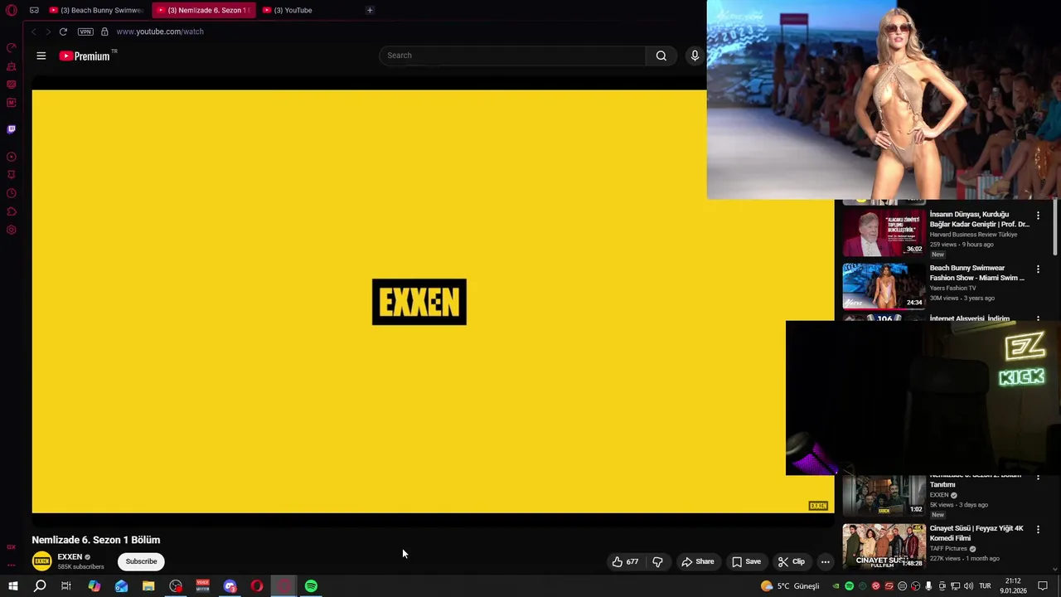Open Spotify from the taskbar
Image resolution: width=1061 pixels, height=597 pixels.
pos(311,586)
